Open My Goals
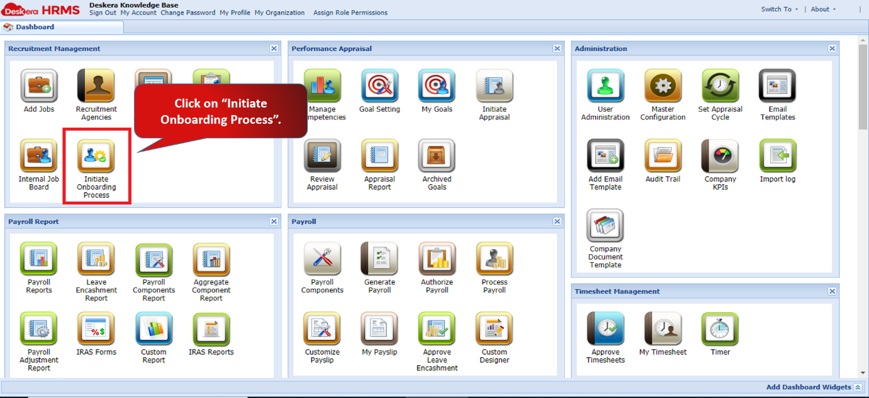This screenshot has width=869, height=398. coord(437,86)
